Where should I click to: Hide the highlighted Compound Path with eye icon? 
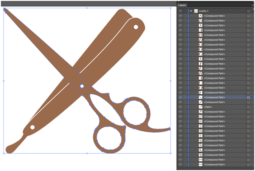coord(180,97)
